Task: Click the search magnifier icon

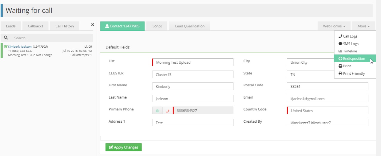Action: (6, 38)
